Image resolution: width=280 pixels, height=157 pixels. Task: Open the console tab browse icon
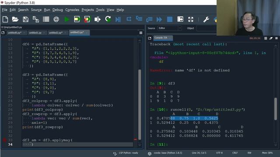pyautogui.click(x=150, y=38)
